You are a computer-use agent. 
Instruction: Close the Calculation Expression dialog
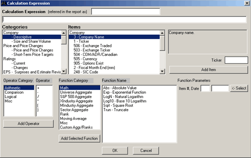(x=247, y=3)
